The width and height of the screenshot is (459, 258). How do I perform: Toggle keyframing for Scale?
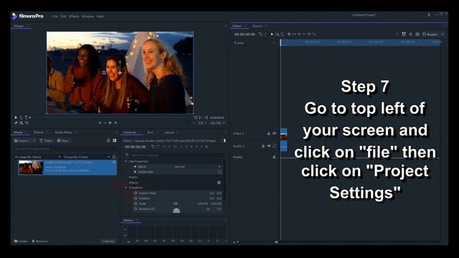pyautogui.click(x=136, y=204)
